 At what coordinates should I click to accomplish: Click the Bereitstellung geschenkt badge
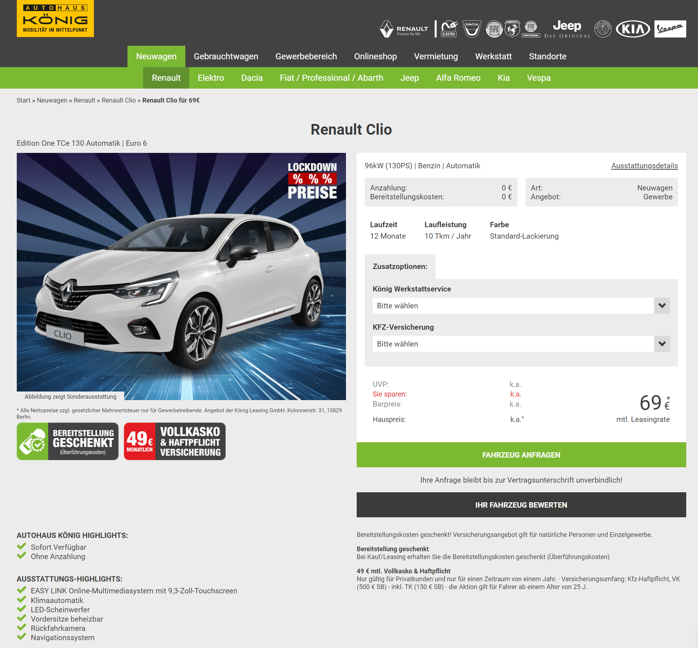[x=67, y=441]
